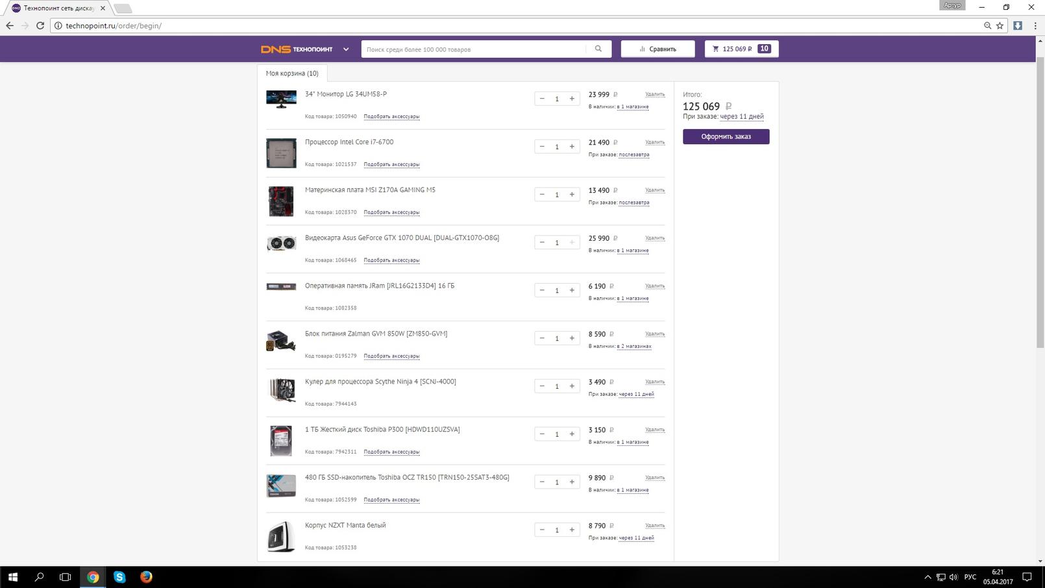Click the Сравнить compare button
The height and width of the screenshot is (588, 1045).
[658, 49]
